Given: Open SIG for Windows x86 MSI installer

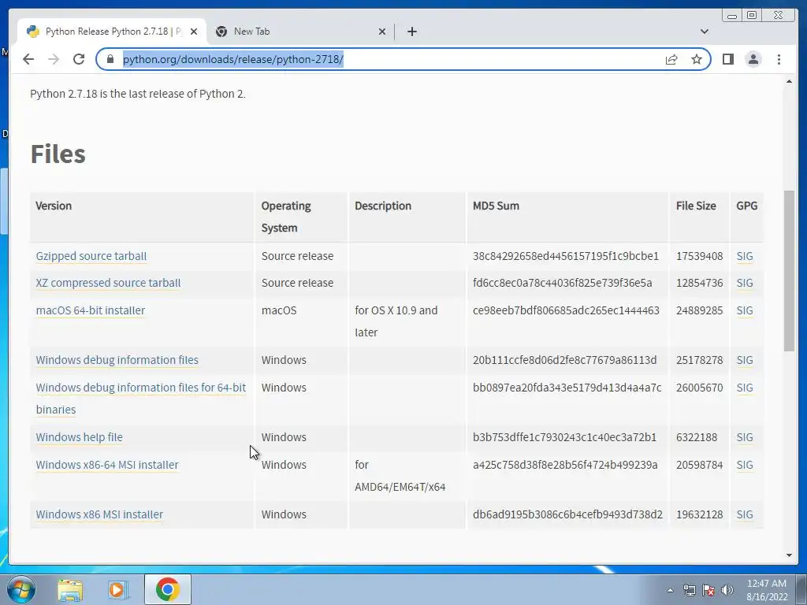Looking at the screenshot, I should tap(744, 514).
